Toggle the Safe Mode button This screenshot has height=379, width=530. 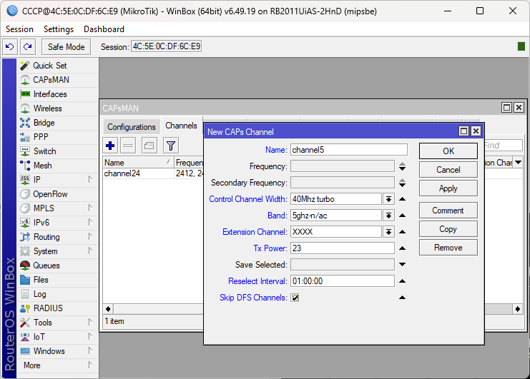pos(67,47)
